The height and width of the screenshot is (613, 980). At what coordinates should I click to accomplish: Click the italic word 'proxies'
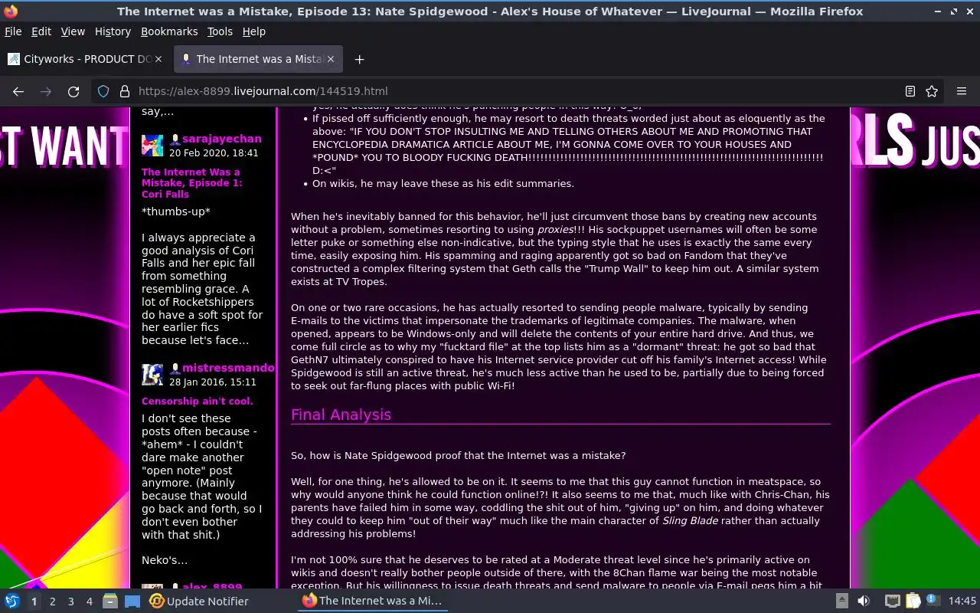coord(555,230)
